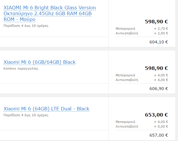Click the 606,90 € total price
Viewport: 178px width, 141px height.
coord(158,89)
